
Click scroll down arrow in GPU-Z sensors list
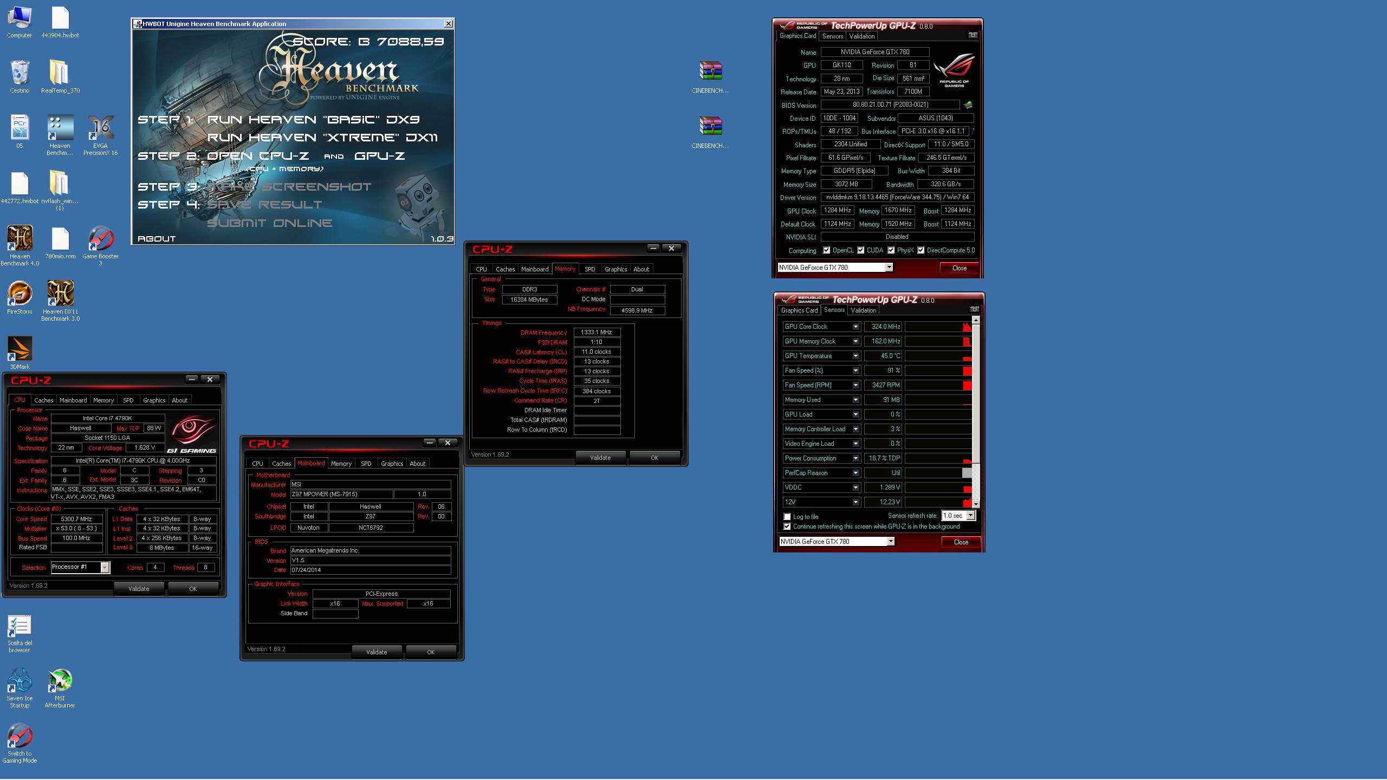[976, 504]
